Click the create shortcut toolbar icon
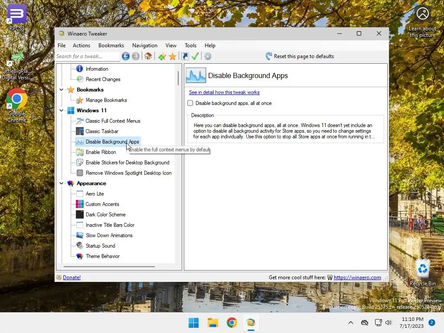Screen dimensions: 444x333 pos(185,56)
